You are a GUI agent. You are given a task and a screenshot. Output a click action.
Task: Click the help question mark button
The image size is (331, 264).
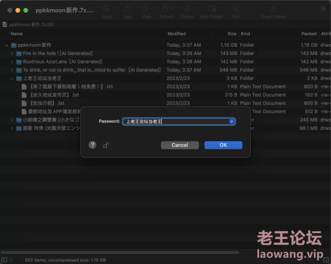click(93, 145)
